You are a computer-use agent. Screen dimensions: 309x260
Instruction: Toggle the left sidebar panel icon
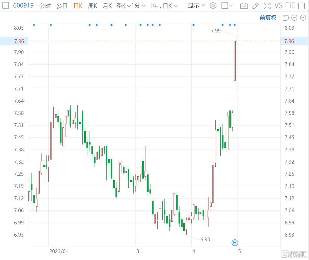(x=5, y=5)
